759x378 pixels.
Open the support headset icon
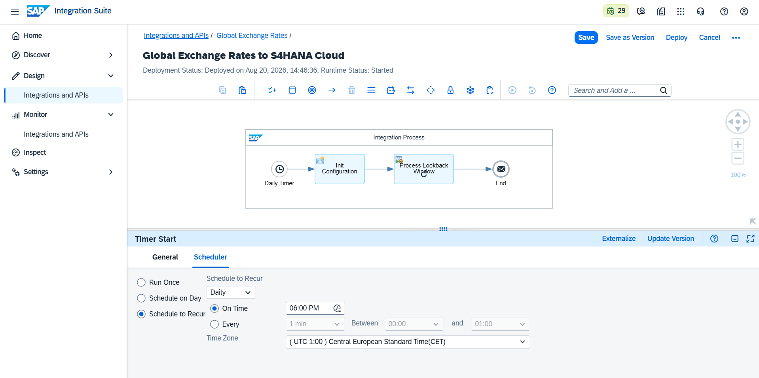click(700, 11)
